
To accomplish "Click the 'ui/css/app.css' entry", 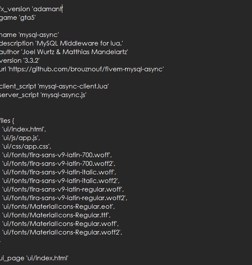I will tap(27, 146).
